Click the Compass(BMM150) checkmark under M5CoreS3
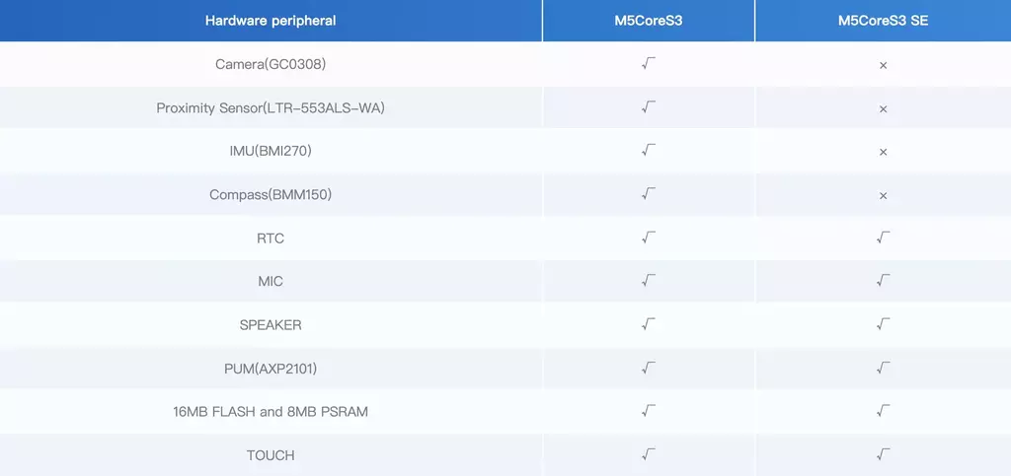 click(649, 193)
